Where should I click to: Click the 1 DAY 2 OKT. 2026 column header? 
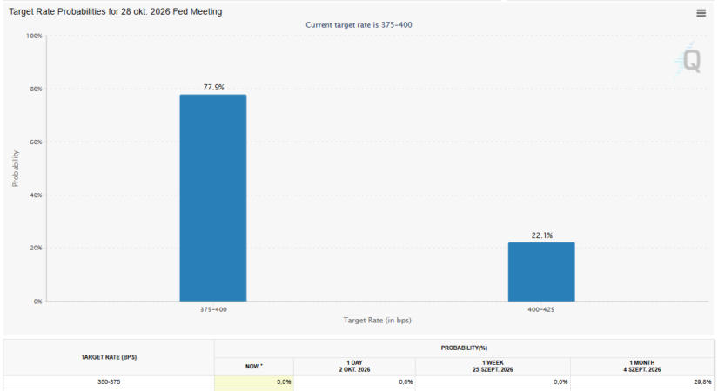pyautogui.click(x=354, y=367)
